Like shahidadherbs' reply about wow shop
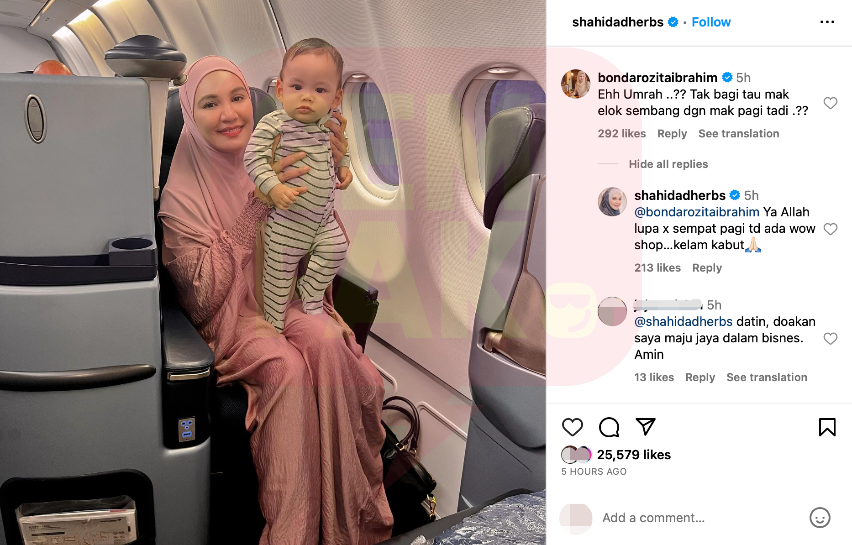Viewport: 852px width, 545px height. (x=831, y=229)
